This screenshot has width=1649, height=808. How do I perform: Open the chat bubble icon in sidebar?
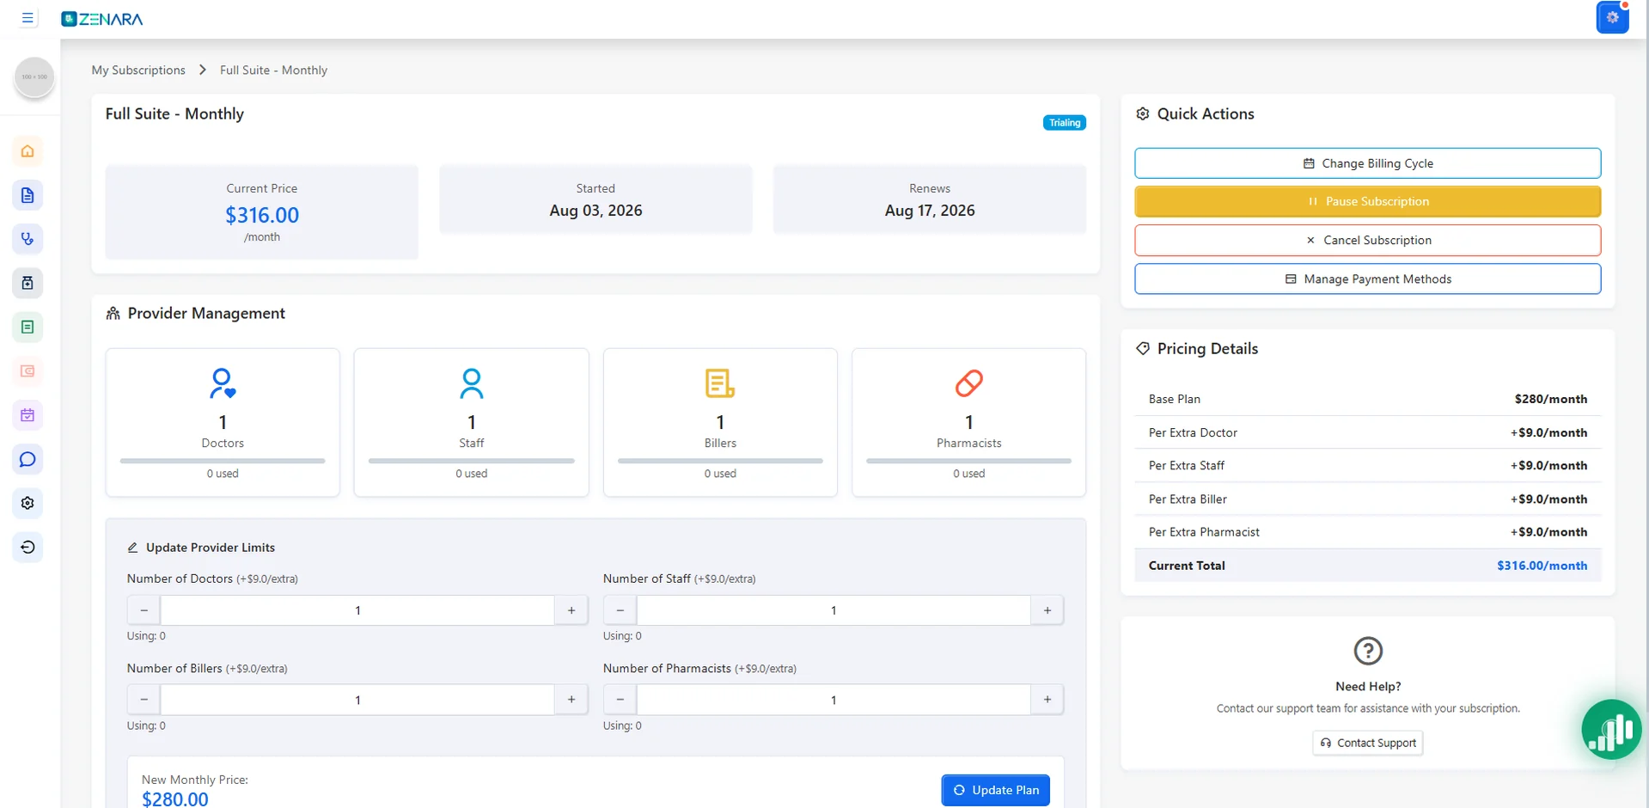[x=27, y=459]
